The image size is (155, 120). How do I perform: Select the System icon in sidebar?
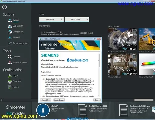pos(10,20)
